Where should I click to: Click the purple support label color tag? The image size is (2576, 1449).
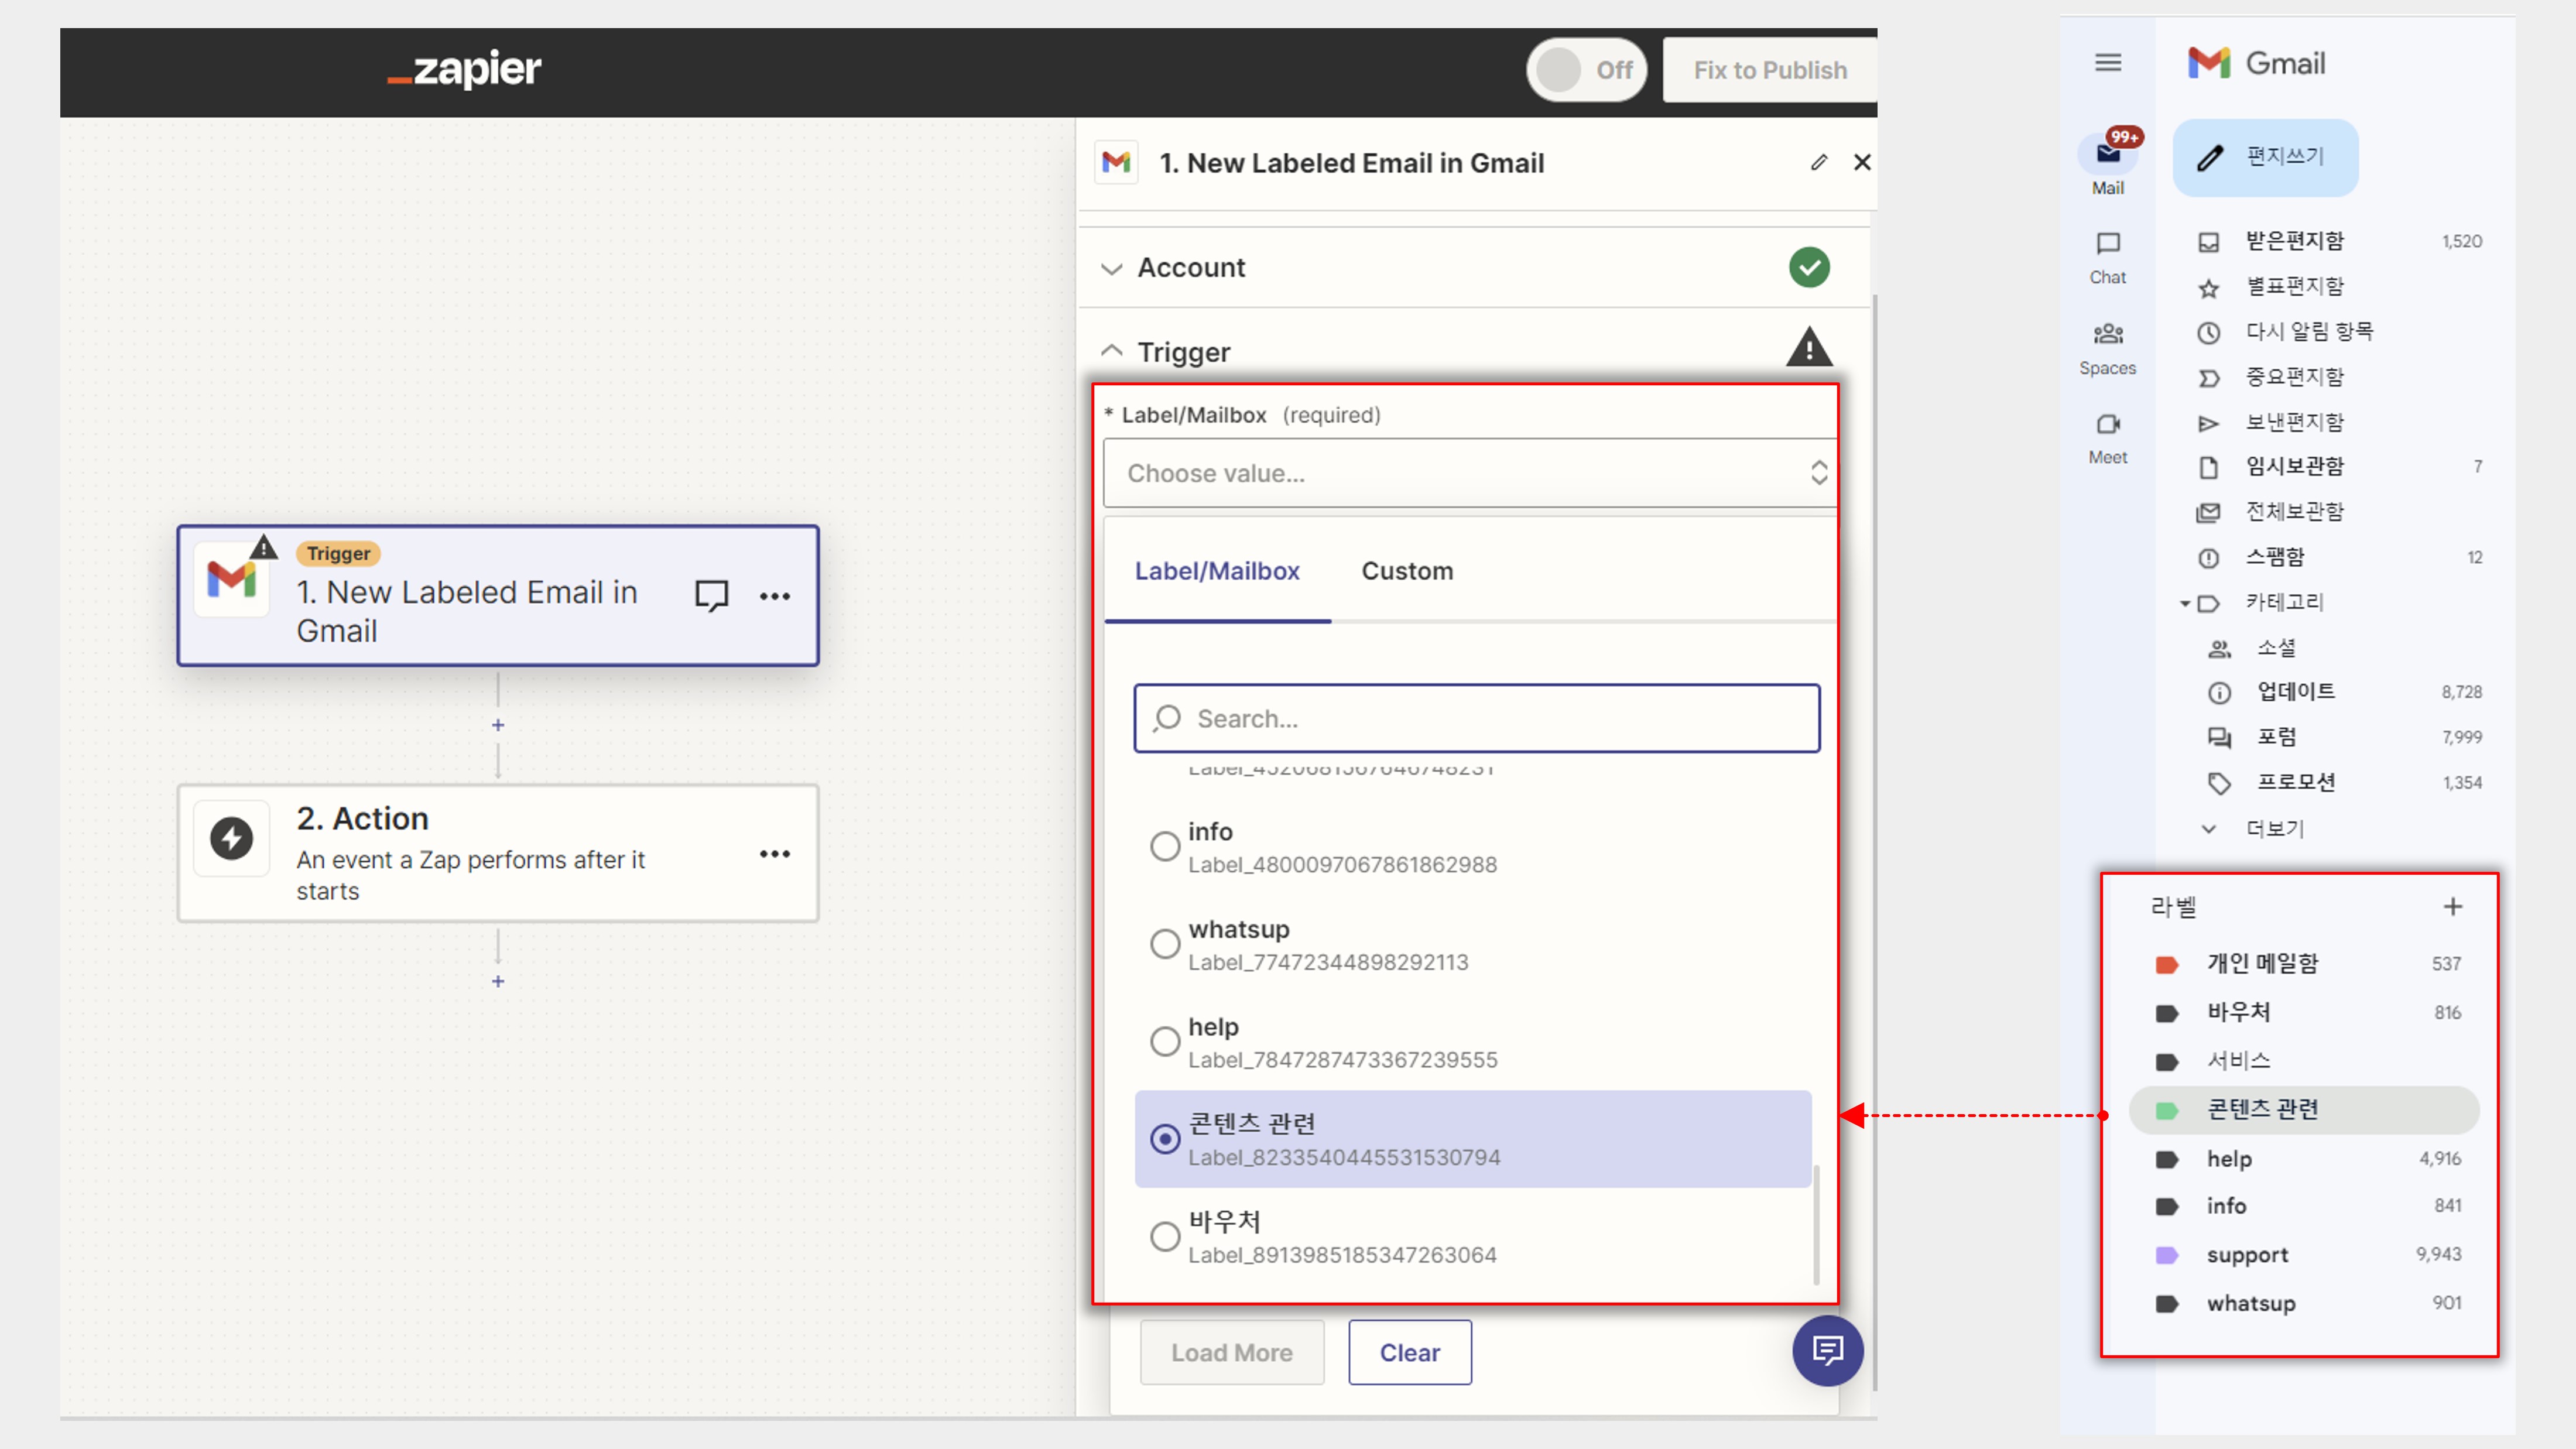click(x=2167, y=1255)
